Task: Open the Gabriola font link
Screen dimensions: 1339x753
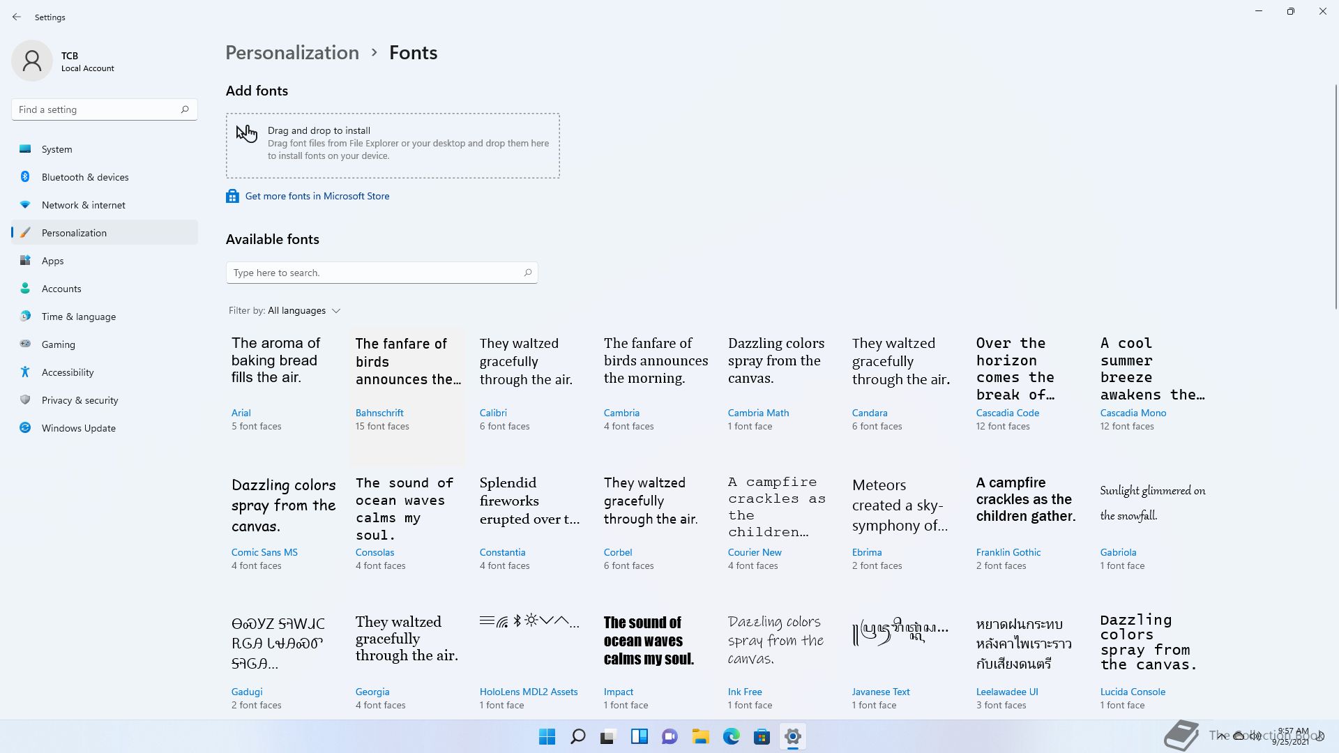Action: coord(1118,552)
